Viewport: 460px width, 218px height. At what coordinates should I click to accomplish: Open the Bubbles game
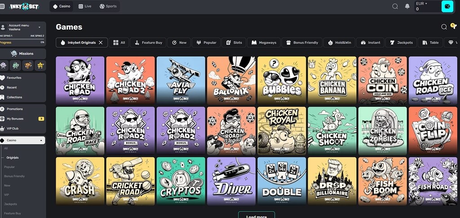coord(282,81)
